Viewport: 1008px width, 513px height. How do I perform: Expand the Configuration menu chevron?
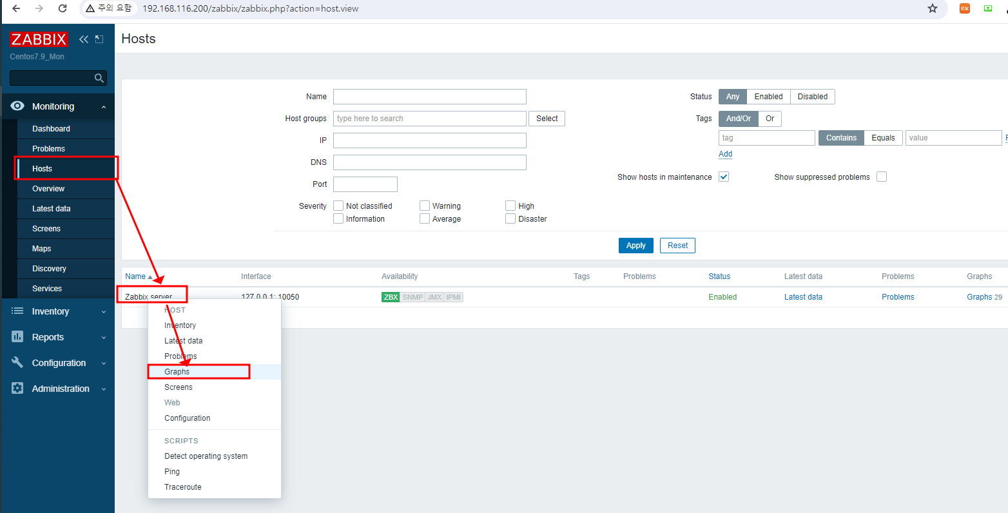click(104, 363)
